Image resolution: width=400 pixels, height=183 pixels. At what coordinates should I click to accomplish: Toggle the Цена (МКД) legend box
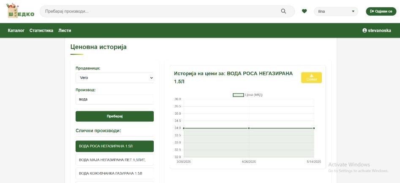point(238,95)
